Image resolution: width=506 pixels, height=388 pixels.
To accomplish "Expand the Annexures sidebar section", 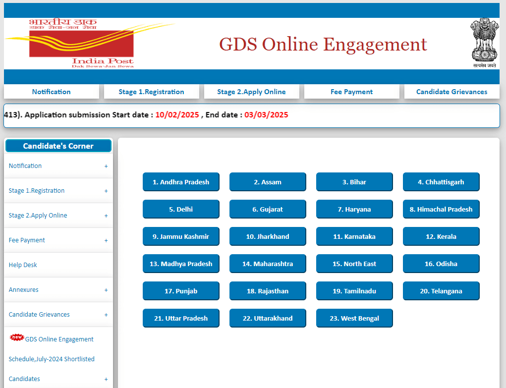I will click(x=106, y=290).
